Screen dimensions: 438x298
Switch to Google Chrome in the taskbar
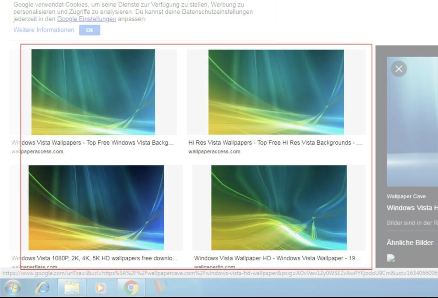pyautogui.click(x=131, y=288)
